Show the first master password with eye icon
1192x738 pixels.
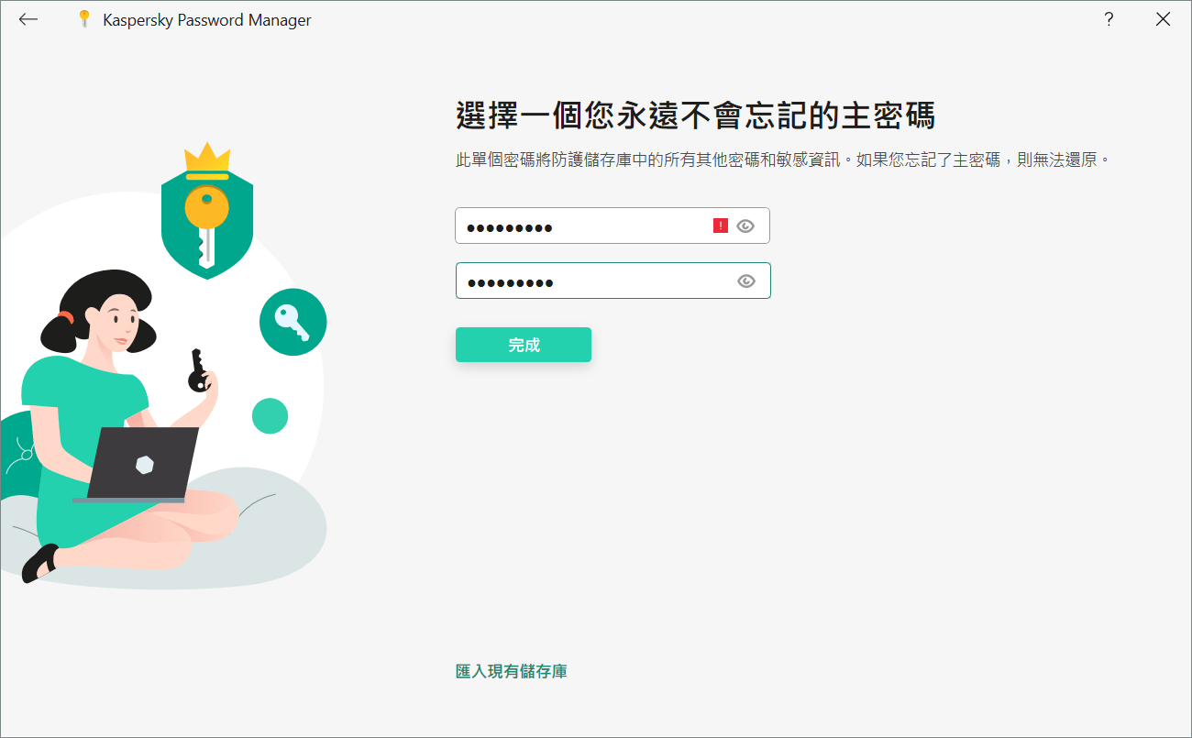click(745, 226)
